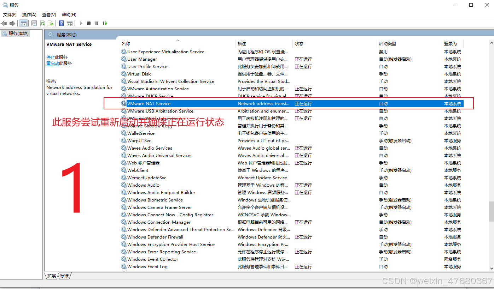Click the Pause Service toolbar icon

pyautogui.click(x=97, y=23)
